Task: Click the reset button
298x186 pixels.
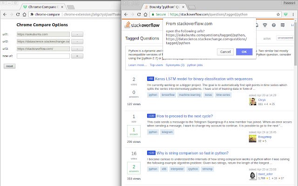Action: pyautogui.click(x=9, y=66)
